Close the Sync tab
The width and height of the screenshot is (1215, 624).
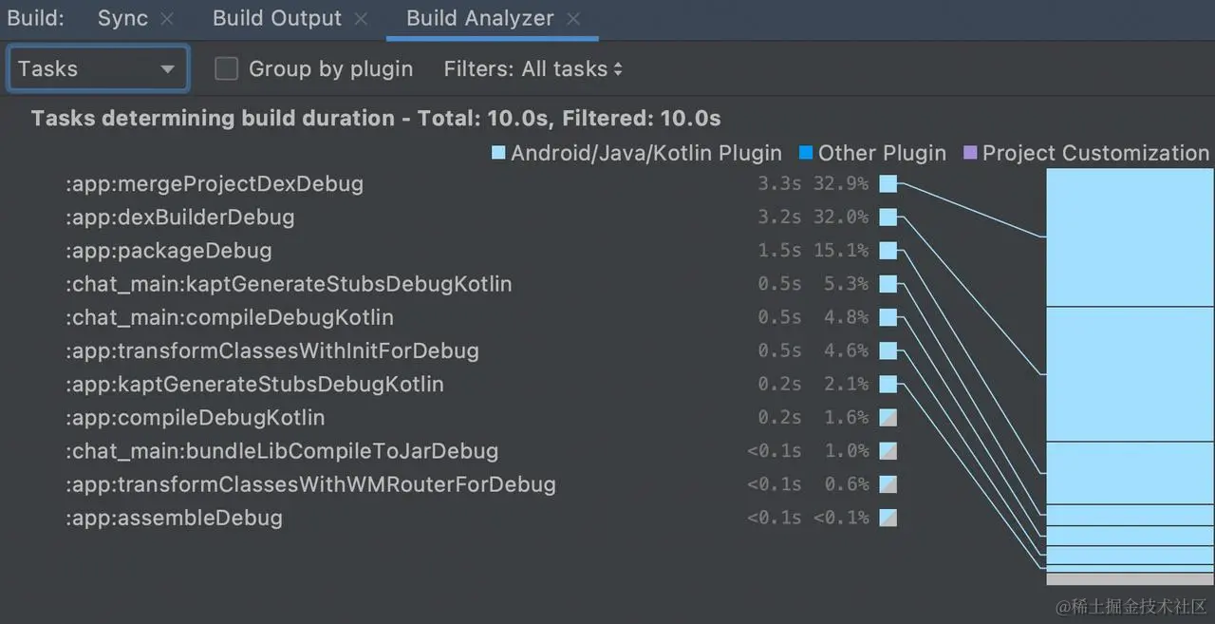click(x=167, y=19)
